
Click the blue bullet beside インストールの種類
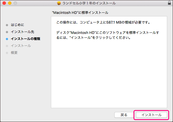tap(7, 39)
